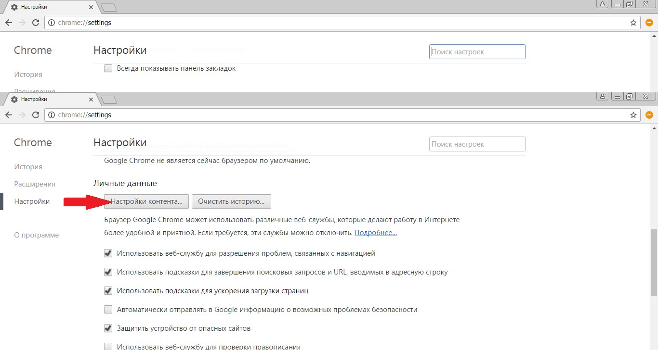Click the bookmark star in the lower address bar
Screen dimensions: 658x350
point(633,115)
